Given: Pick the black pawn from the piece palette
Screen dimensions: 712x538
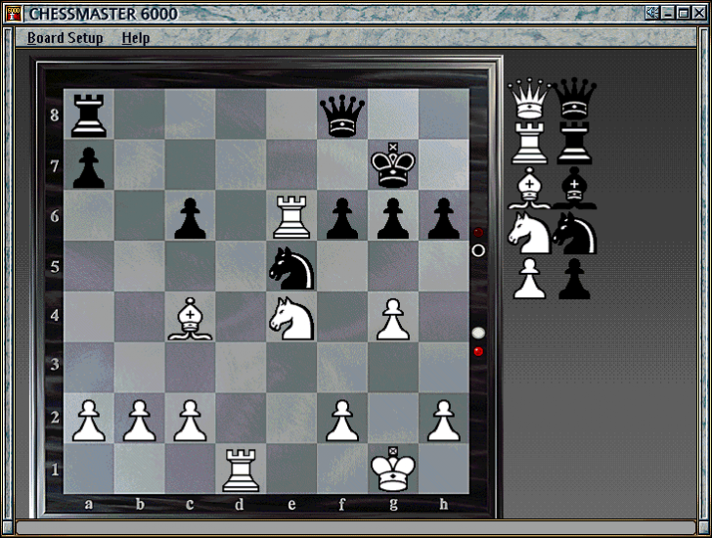Looking at the screenshot, I should [x=574, y=279].
